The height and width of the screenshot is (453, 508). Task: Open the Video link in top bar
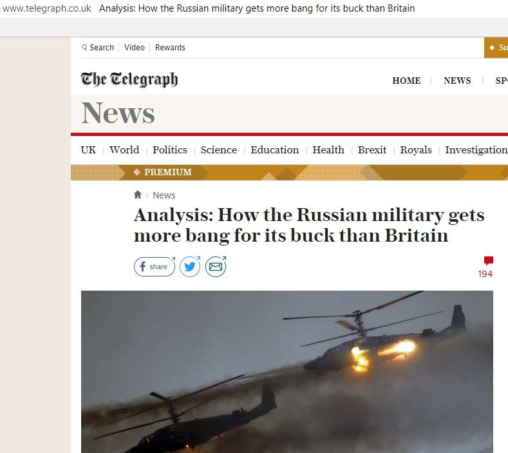[x=135, y=48]
